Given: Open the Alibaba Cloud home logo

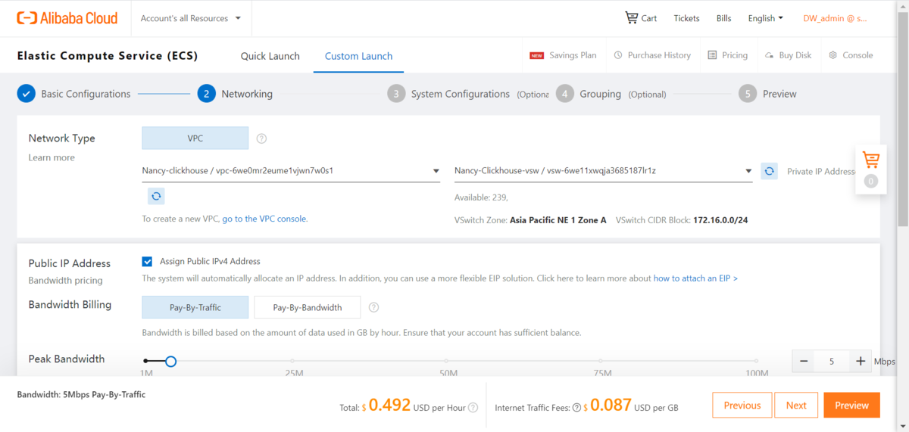Looking at the screenshot, I should (67, 18).
